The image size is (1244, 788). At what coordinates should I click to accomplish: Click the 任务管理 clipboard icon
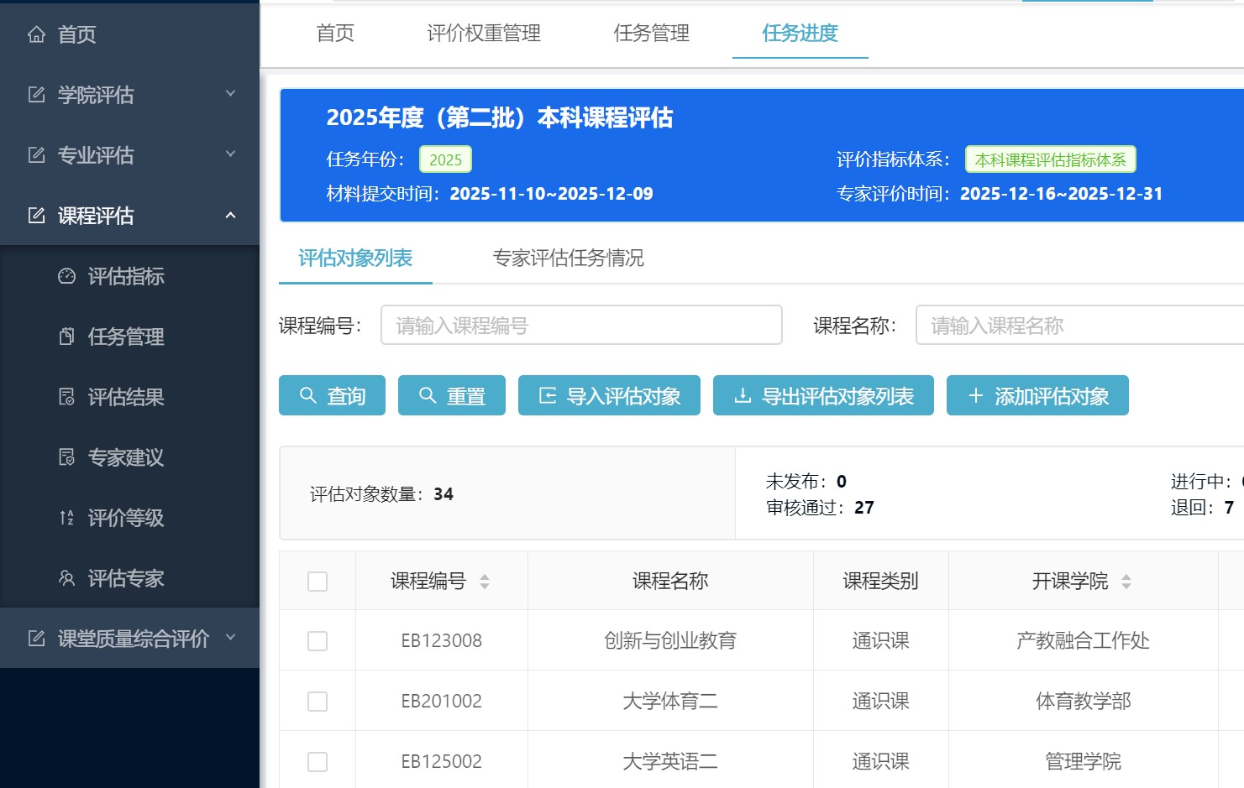coord(66,337)
